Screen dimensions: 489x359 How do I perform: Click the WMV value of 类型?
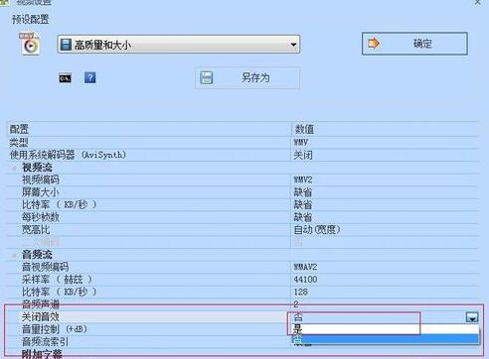tap(301, 143)
